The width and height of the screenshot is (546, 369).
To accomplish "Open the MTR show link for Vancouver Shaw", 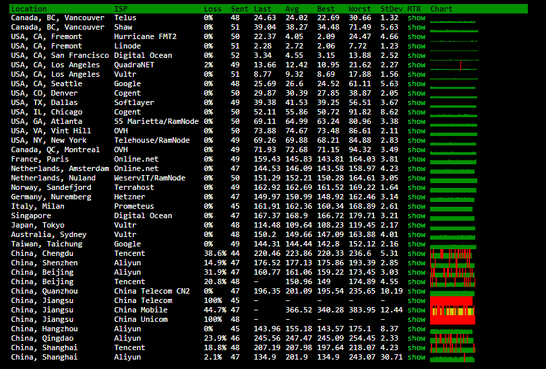I will (x=417, y=27).
